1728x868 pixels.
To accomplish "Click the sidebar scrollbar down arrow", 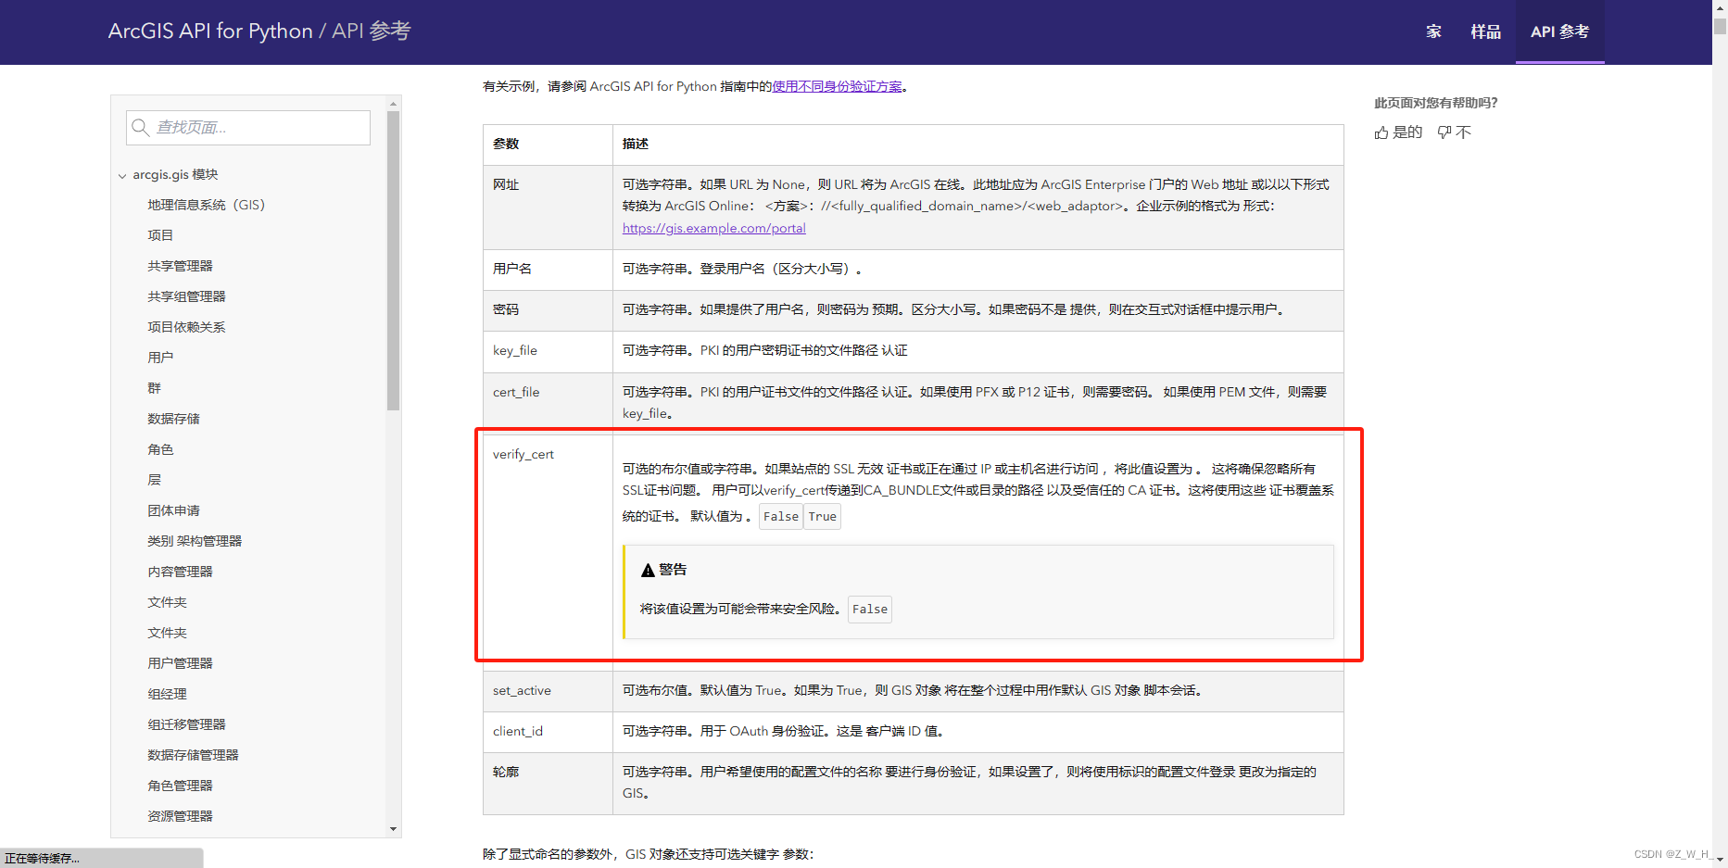I will (393, 829).
